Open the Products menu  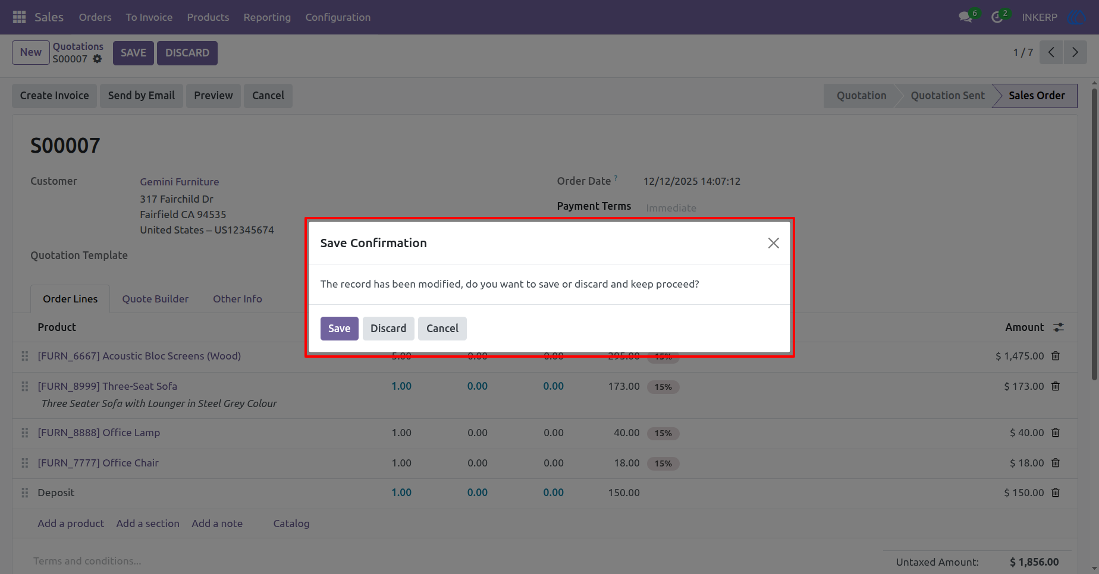(208, 17)
